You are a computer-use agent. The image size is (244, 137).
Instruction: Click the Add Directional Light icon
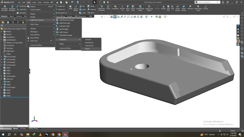tap(57, 20)
